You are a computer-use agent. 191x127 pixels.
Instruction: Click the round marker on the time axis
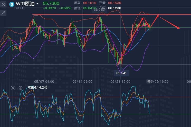[x=148, y=81]
